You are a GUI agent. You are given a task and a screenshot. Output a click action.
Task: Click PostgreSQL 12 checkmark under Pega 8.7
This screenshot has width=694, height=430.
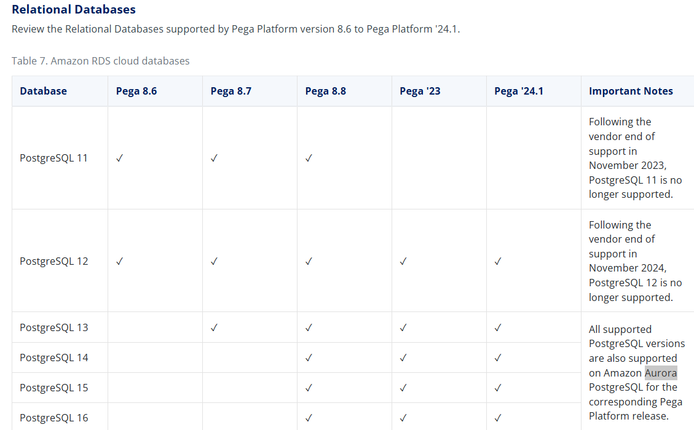[x=214, y=261]
